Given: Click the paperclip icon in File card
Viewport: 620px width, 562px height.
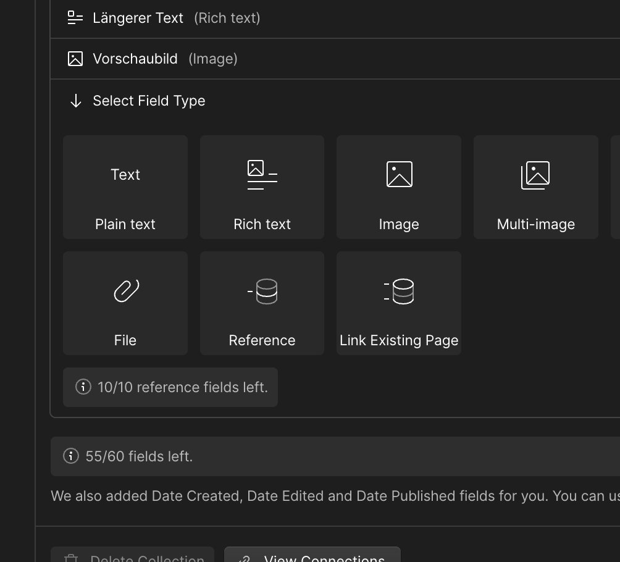Looking at the screenshot, I should [x=126, y=291].
